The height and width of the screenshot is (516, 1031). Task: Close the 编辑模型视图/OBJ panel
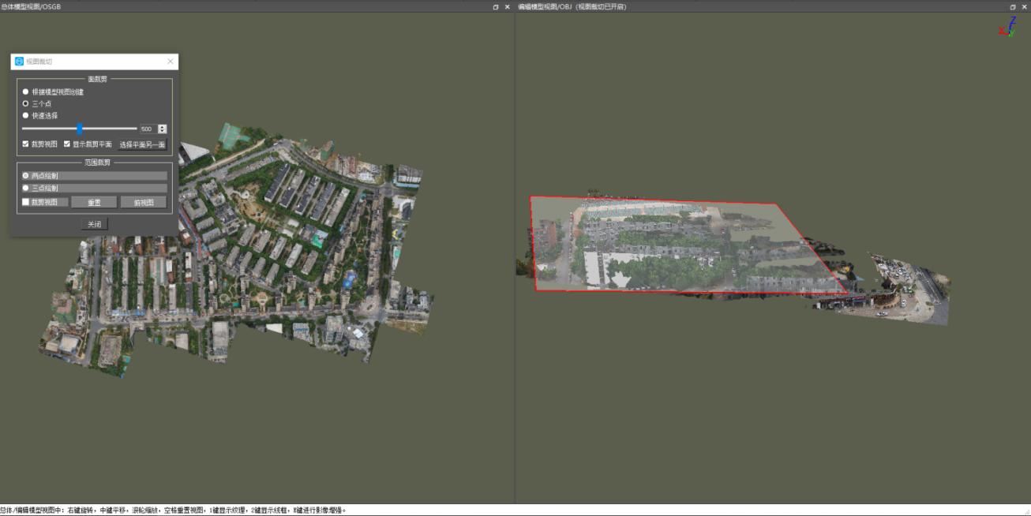(x=1025, y=6)
